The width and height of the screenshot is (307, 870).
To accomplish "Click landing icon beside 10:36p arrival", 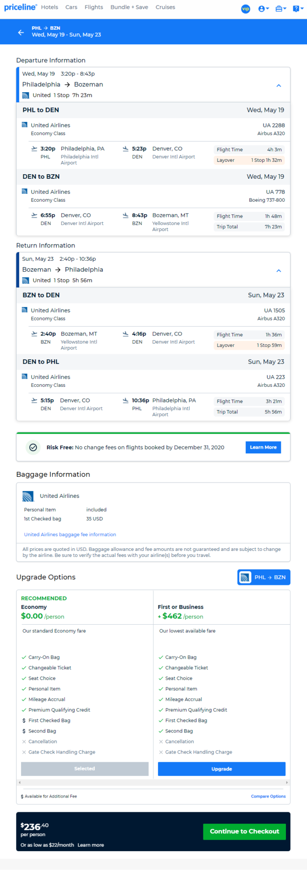I will 126,400.
